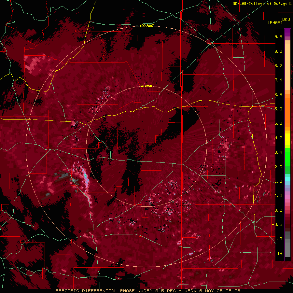The width and height of the screenshot is (293, 293).
Task: Click the Specific Differential Phase (KDP) caption
Action: point(103,291)
